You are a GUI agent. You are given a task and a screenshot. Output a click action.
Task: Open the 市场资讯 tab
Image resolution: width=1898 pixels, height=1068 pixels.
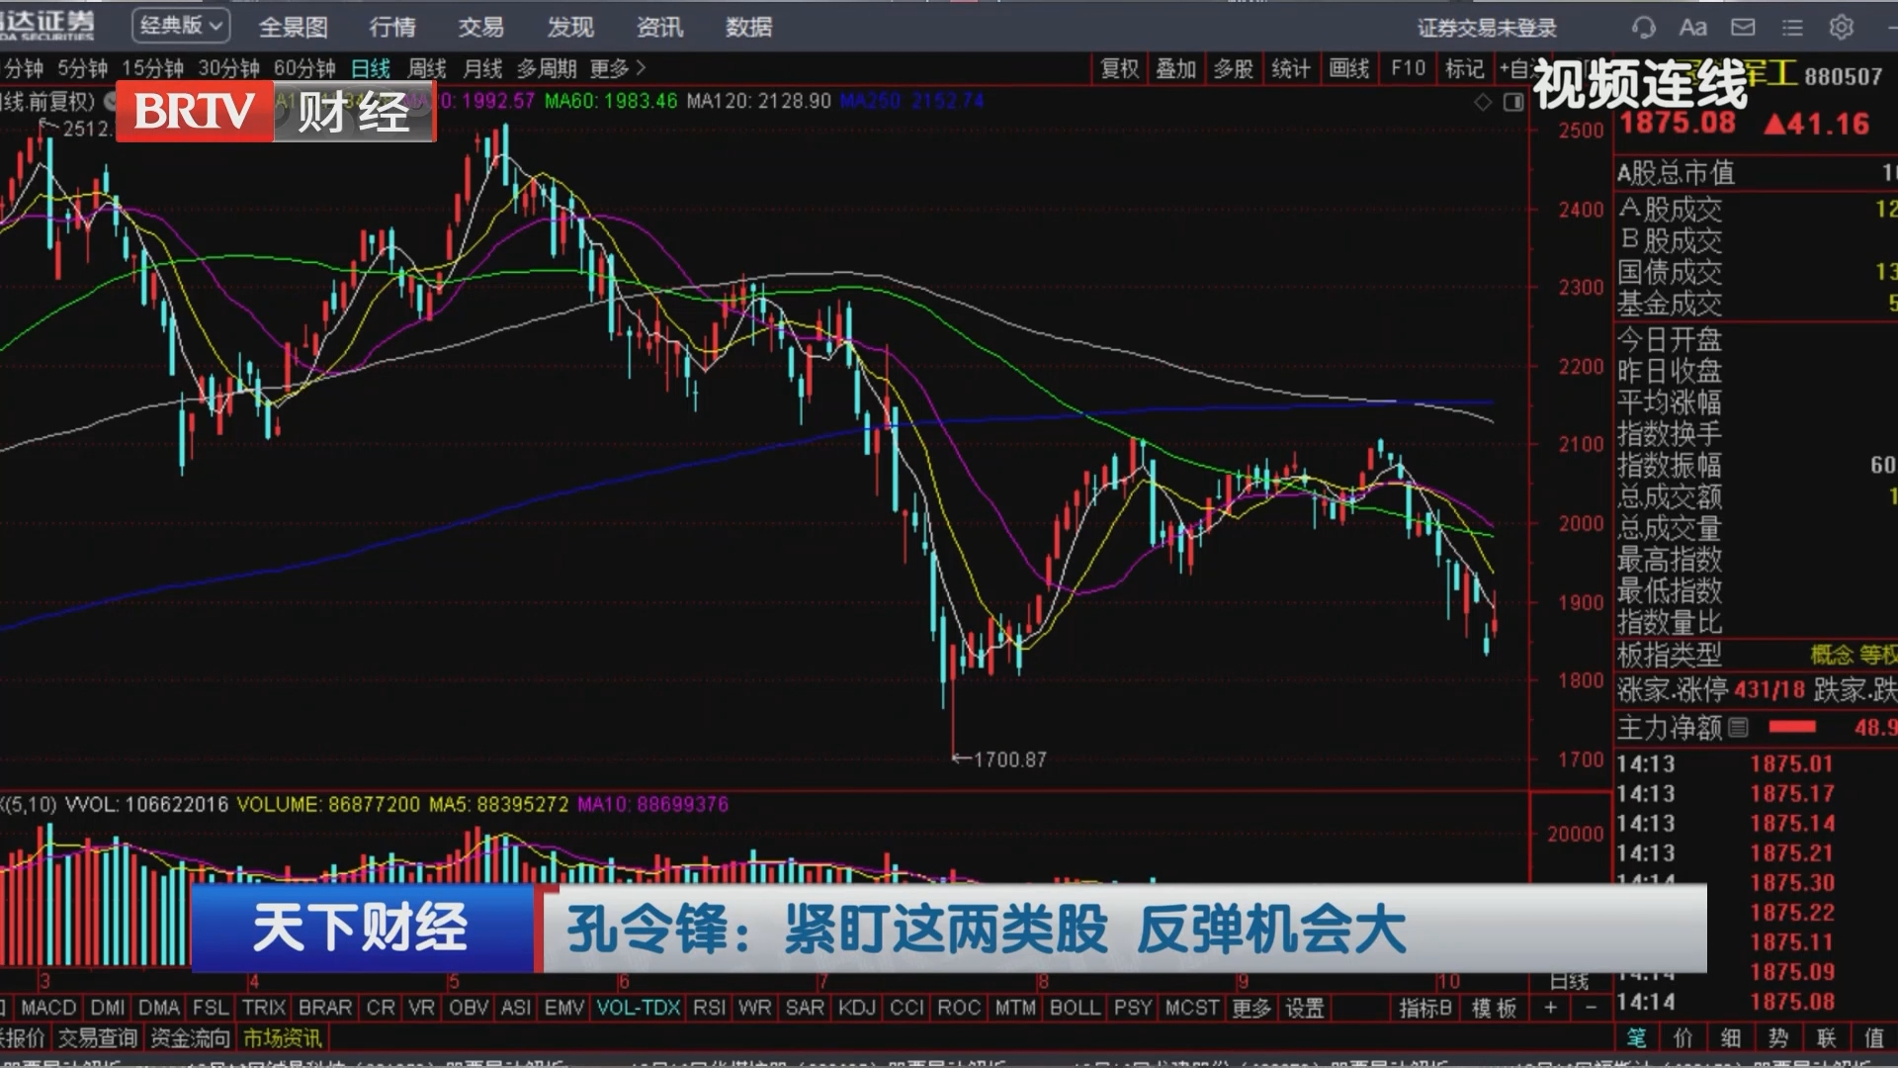[x=283, y=1037]
